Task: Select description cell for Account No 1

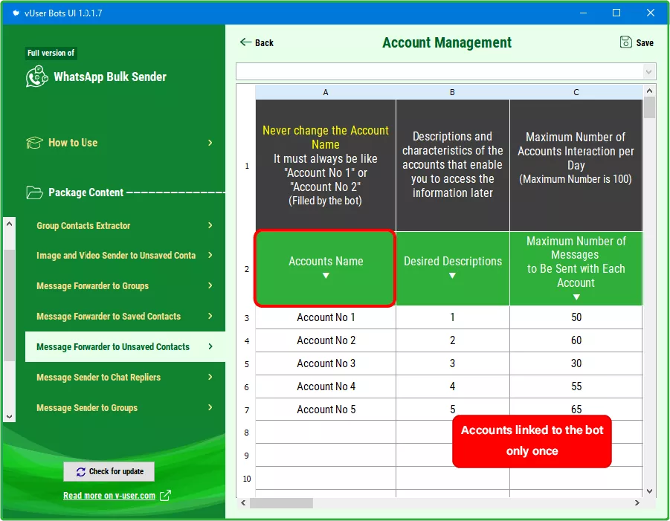Action: pyautogui.click(x=453, y=317)
